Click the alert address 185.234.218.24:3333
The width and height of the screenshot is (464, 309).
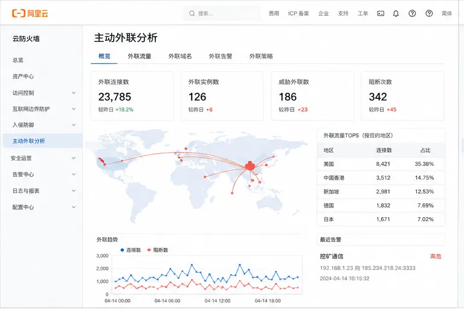[x=388, y=268]
